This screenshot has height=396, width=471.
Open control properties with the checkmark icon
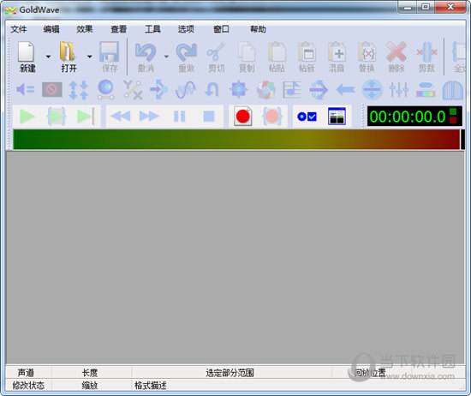pos(307,117)
